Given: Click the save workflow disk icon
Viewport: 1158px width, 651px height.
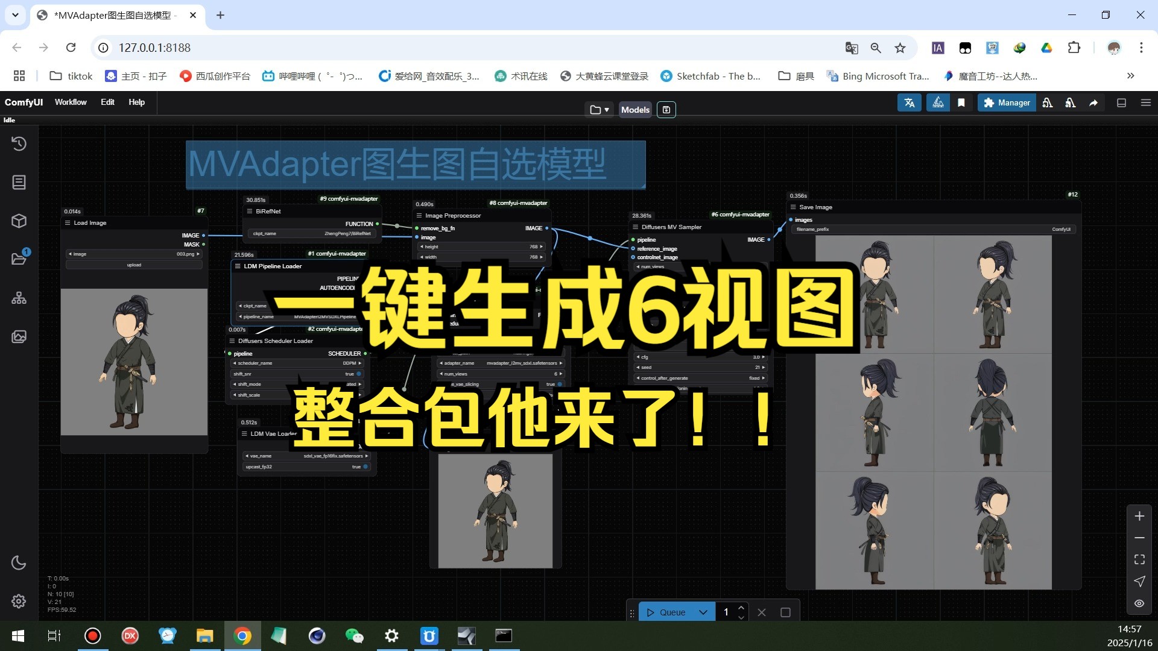Looking at the screenshot, I should [x=666, y=110].
